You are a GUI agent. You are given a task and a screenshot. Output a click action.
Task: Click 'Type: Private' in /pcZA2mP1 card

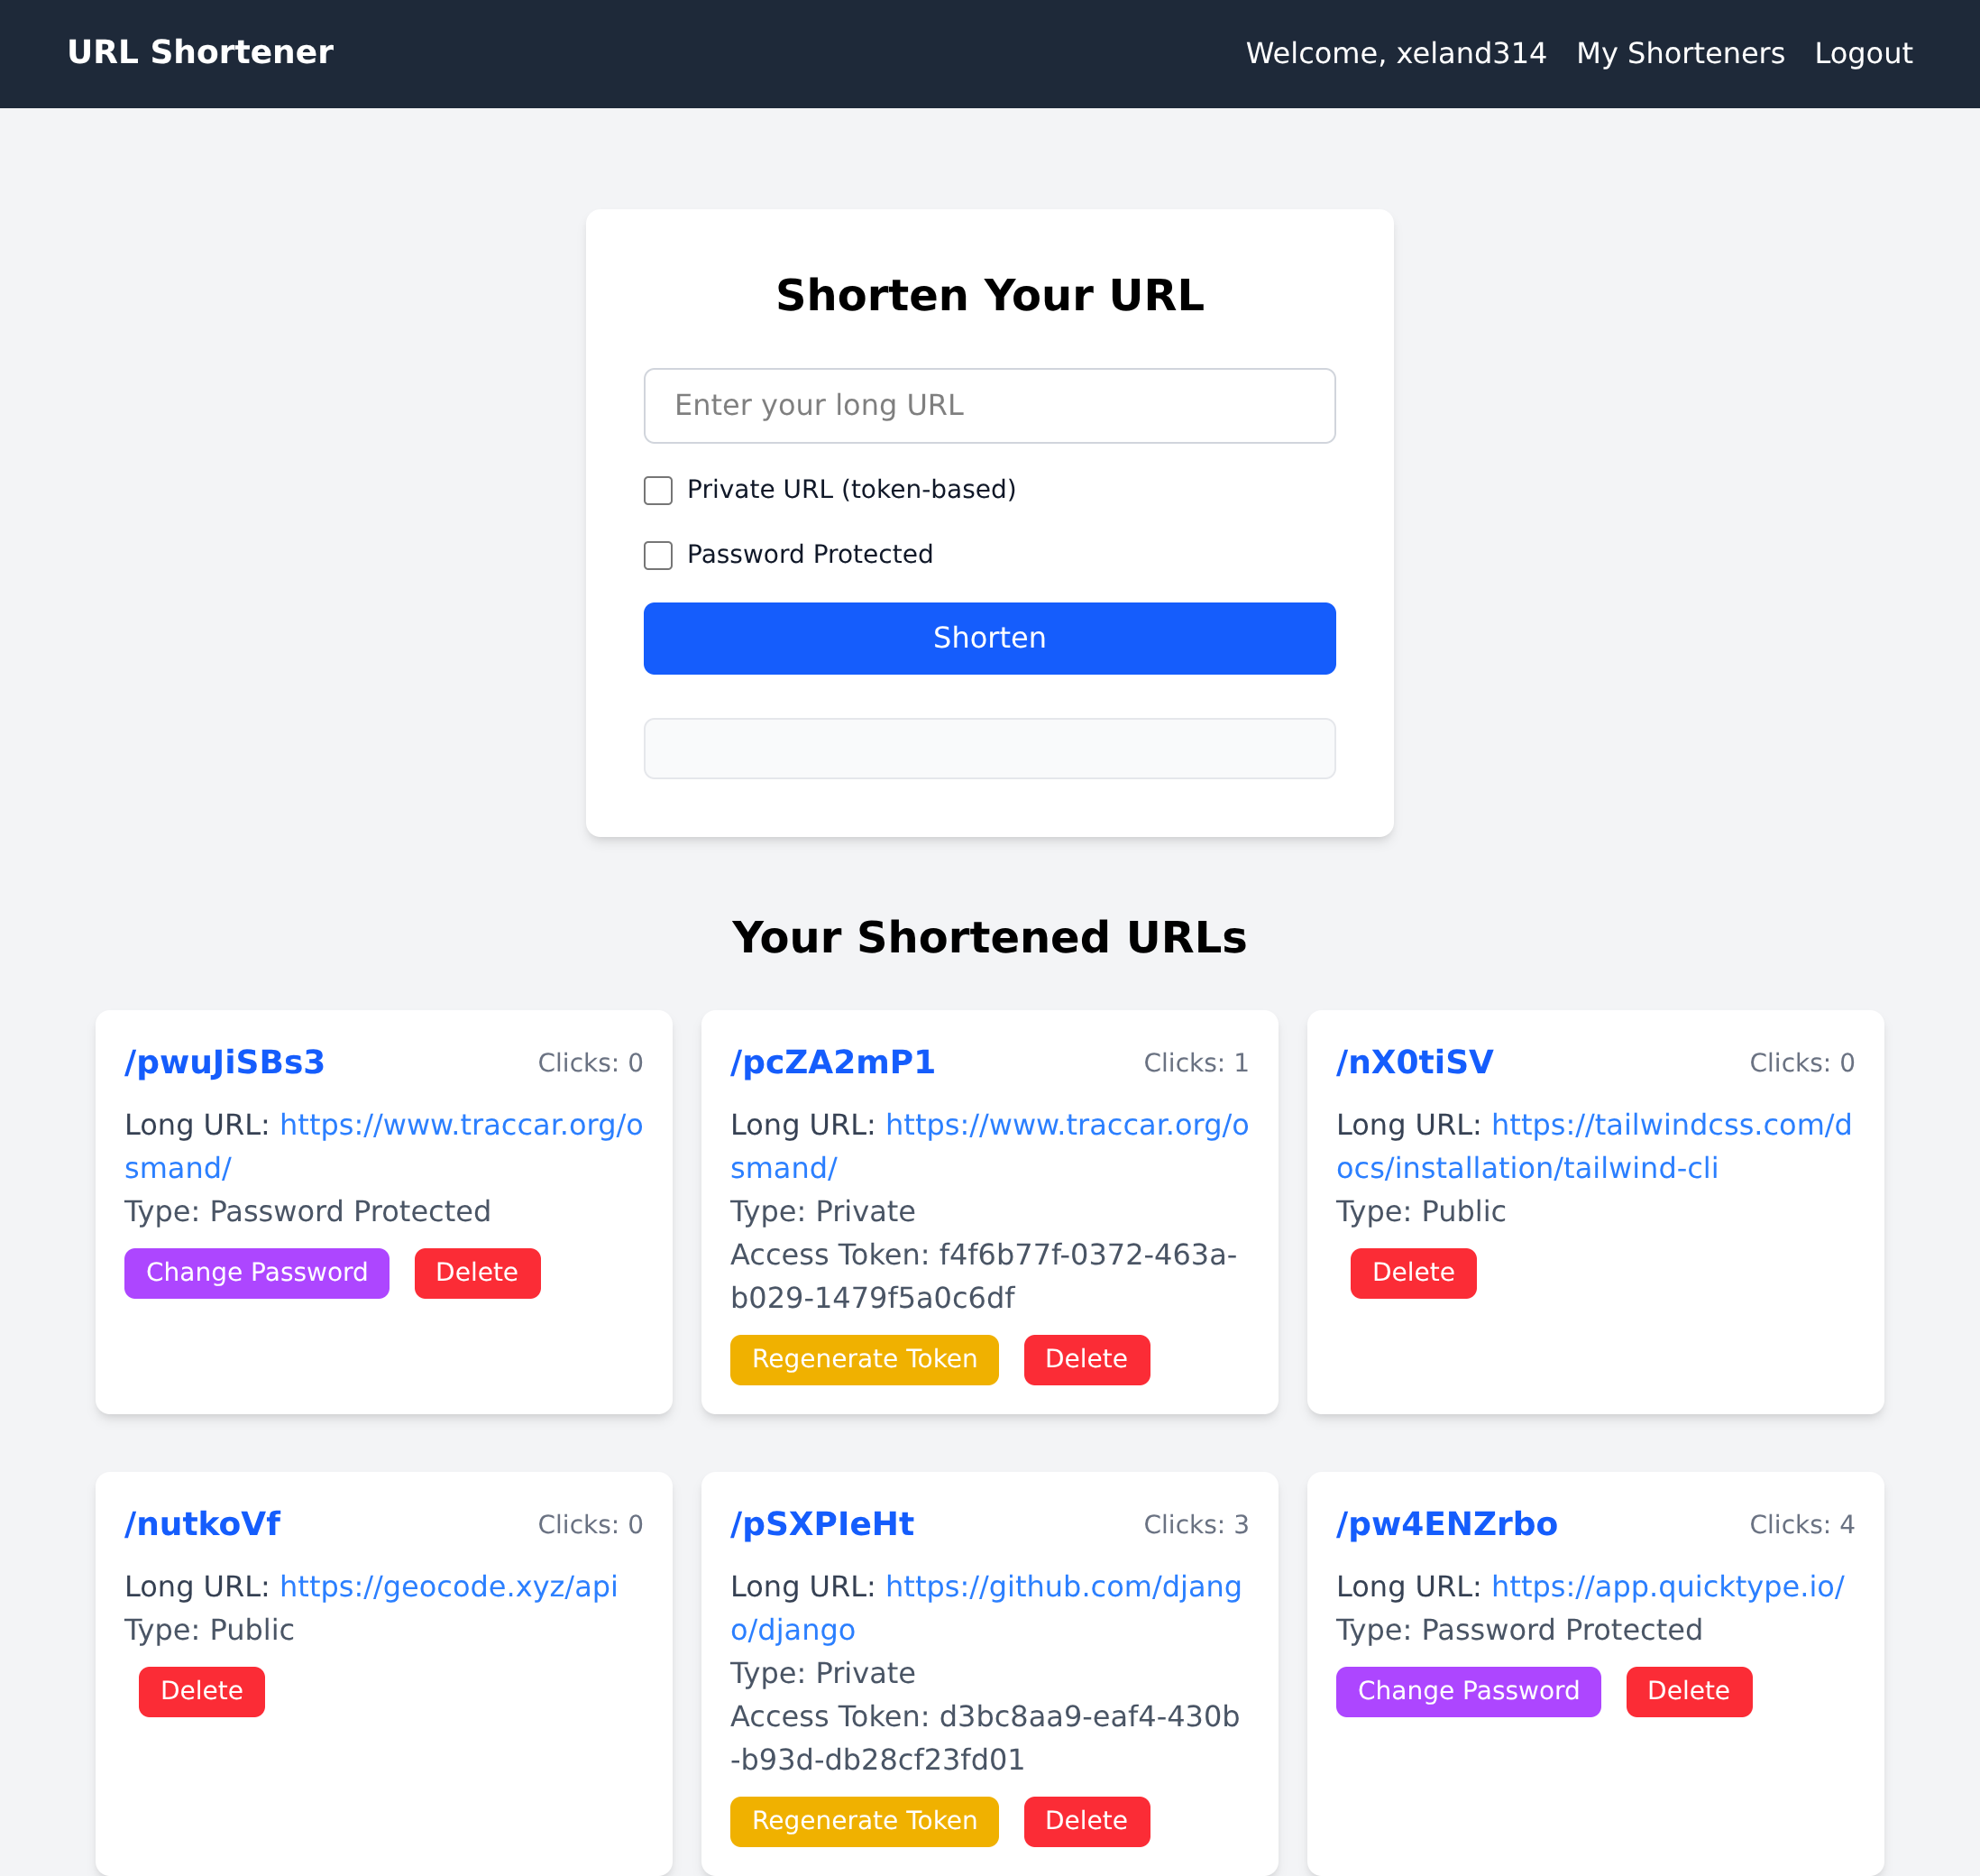tap(822, 1212)
